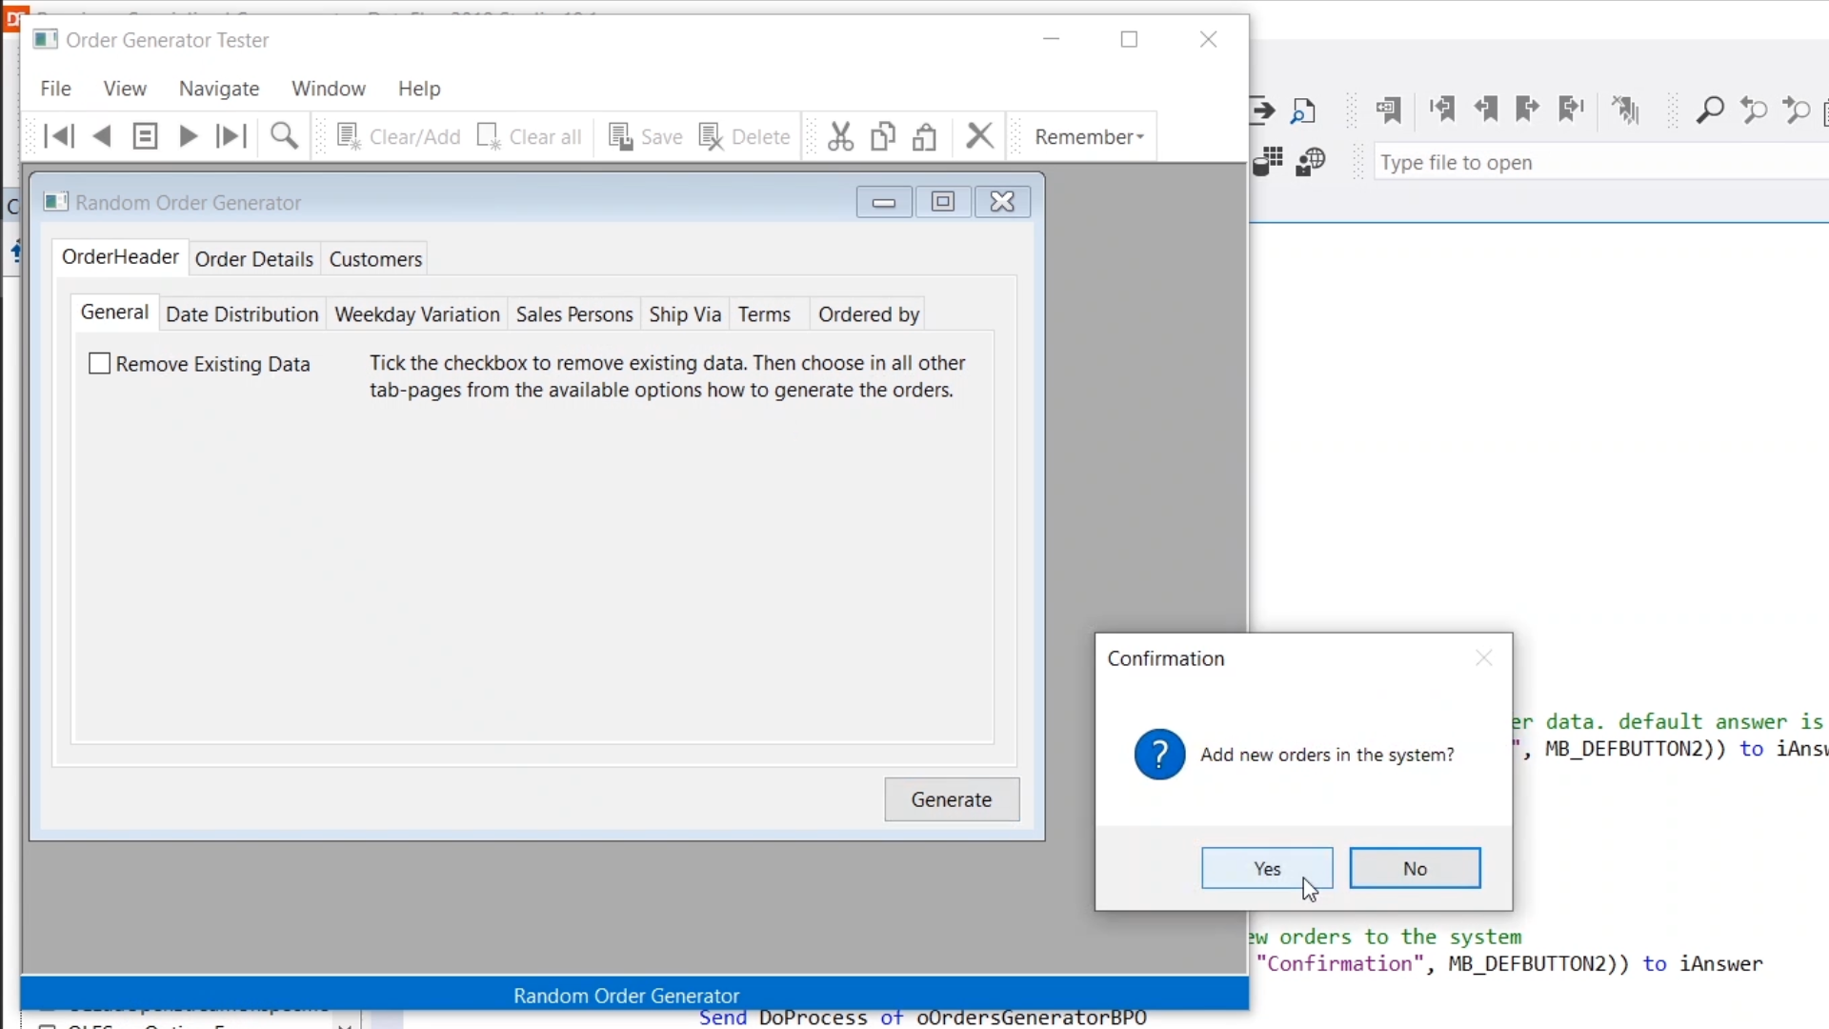Select the Sales Persons tab

[x=574, y=314]
